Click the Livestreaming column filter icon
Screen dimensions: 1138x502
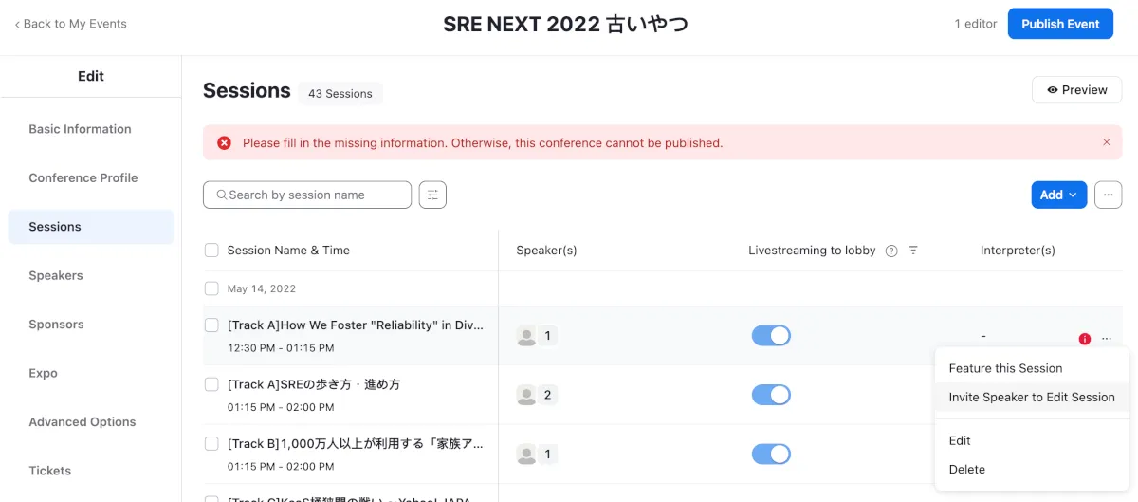click(x=913, y=251)
